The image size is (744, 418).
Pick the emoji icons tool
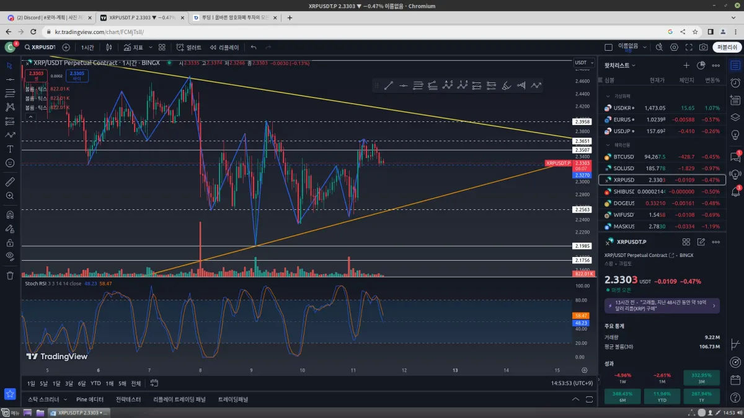10,163
